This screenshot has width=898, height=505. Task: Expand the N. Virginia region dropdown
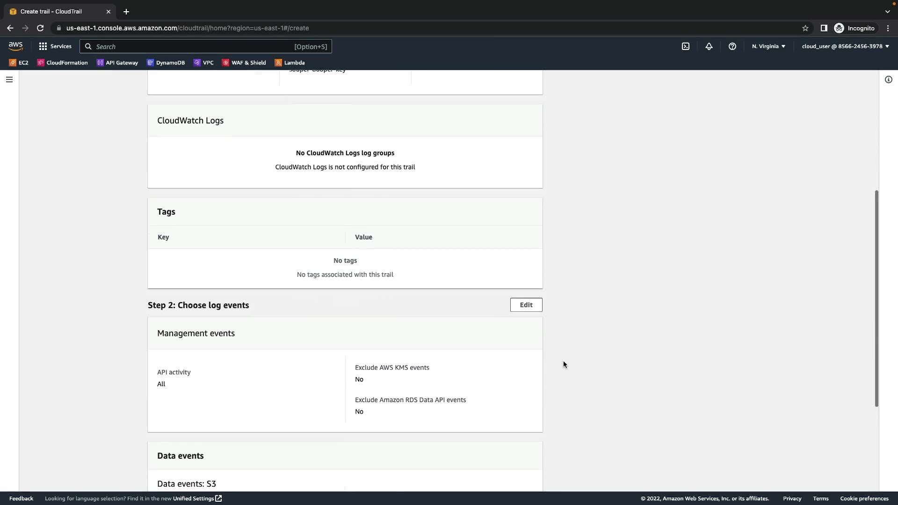(768, 46)
